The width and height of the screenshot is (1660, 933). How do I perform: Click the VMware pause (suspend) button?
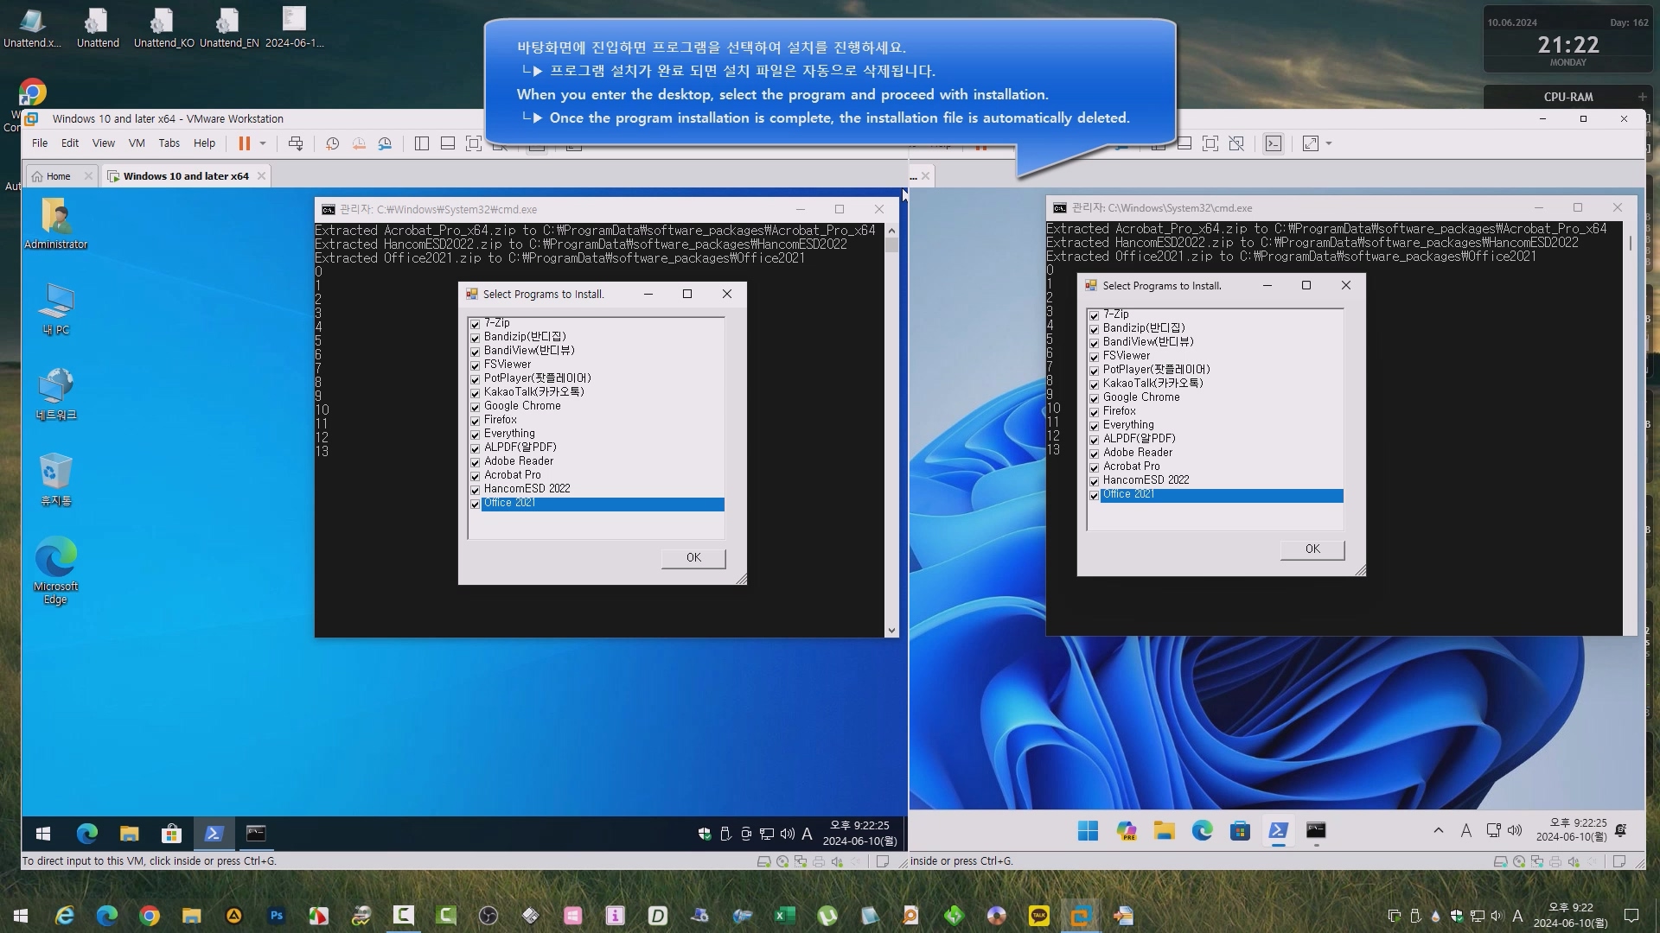pos(245,143)
